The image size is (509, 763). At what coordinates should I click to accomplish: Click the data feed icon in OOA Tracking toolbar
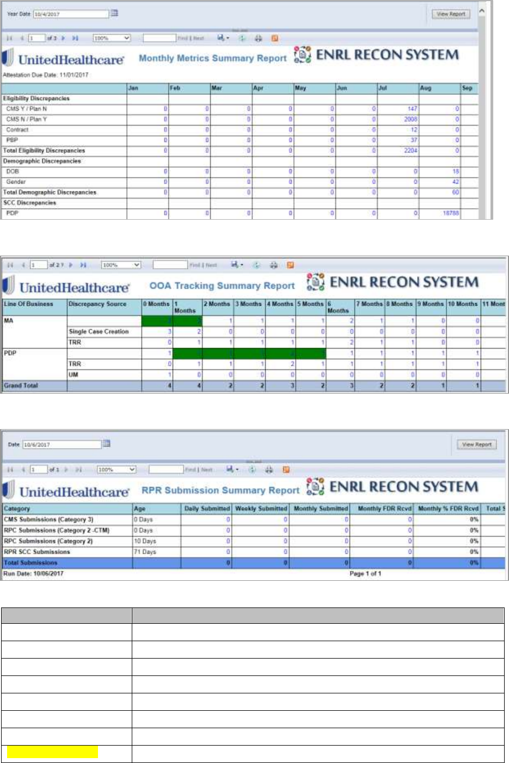[x=290, y=265]
